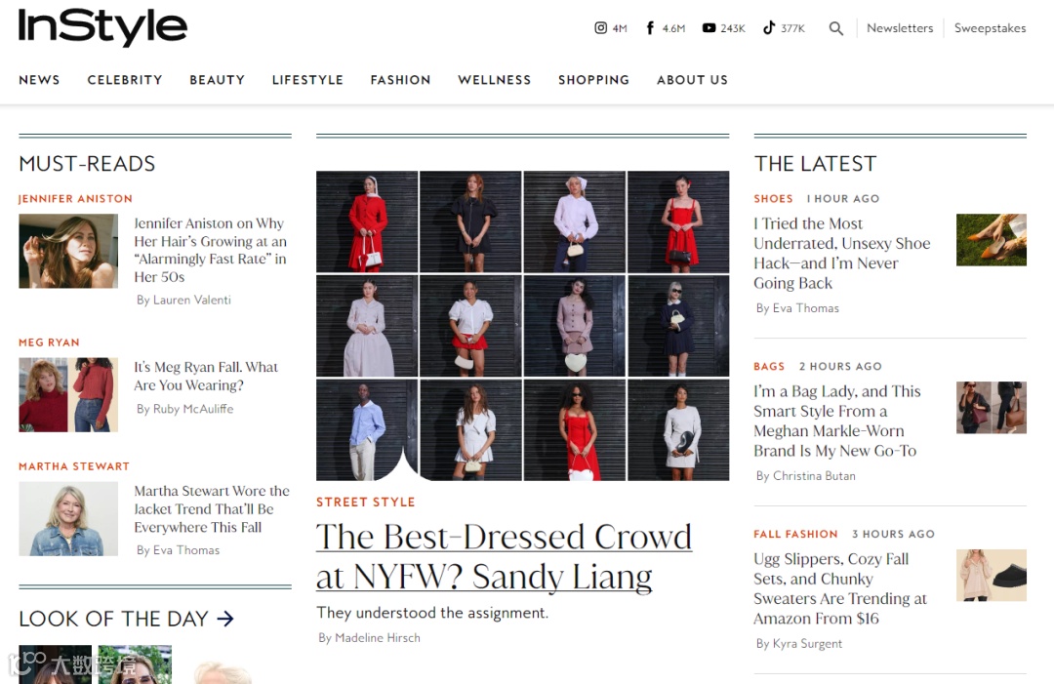Screen dimensions: 1054x684
Task: Go to Sweepstakes page
Action: pos(991,28)
